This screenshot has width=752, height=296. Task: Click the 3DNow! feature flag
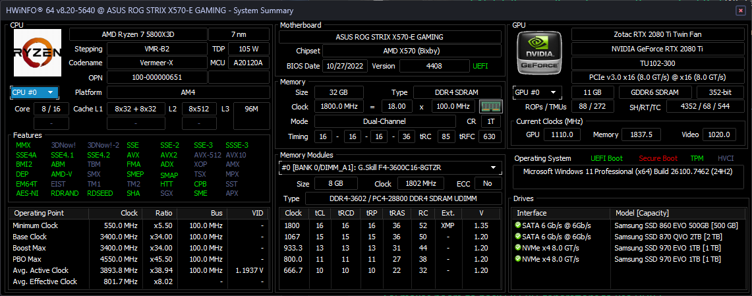point(63,145)
